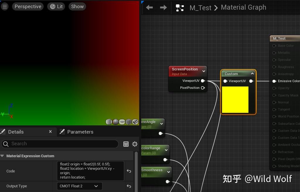Open the Details panel settings gear
The image size is (300, 192).
click(x=134, y=144)
